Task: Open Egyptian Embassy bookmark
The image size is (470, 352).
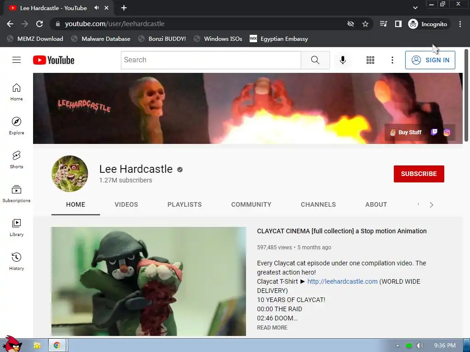Action: coord(279,38)
